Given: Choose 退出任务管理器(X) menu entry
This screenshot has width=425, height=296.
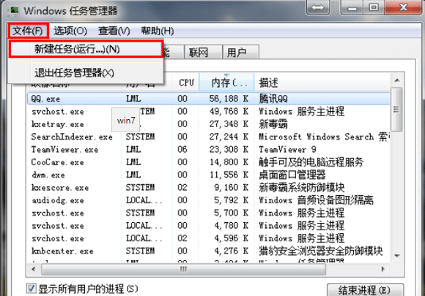Looking at the screenshot, I should point(86,72).
